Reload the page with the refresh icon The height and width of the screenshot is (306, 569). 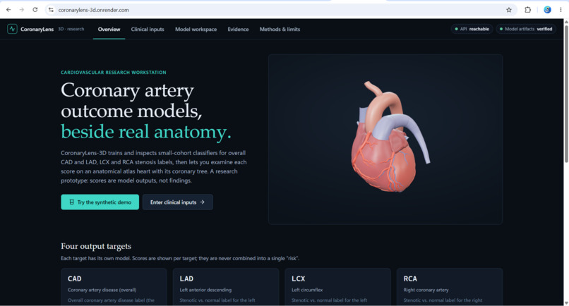(35, 10)
